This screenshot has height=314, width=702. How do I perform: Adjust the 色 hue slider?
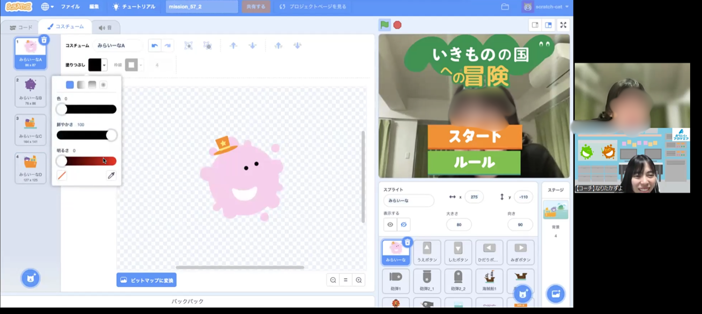coord(86,109)
